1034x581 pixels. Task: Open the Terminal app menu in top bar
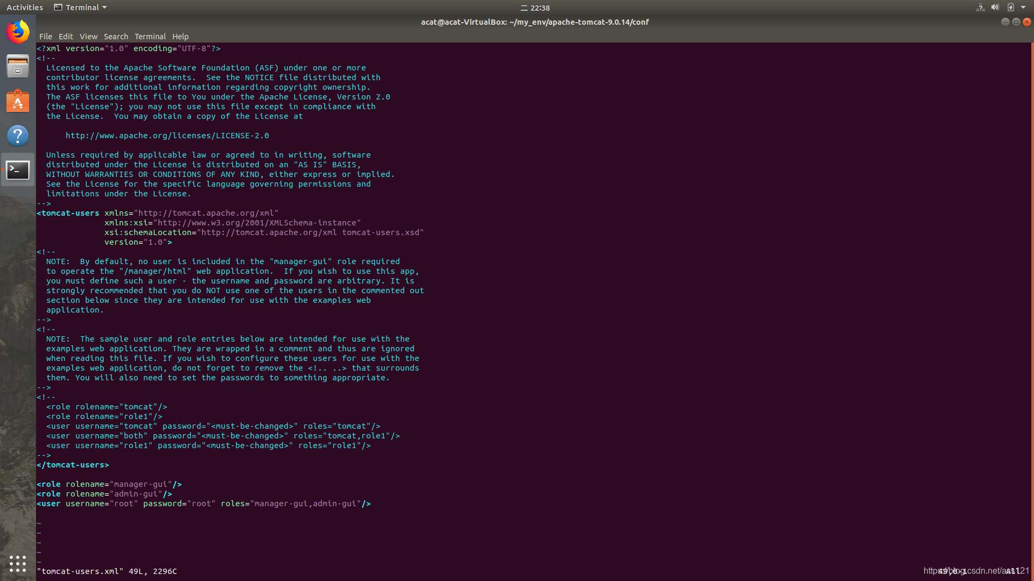tap(80, 8)
